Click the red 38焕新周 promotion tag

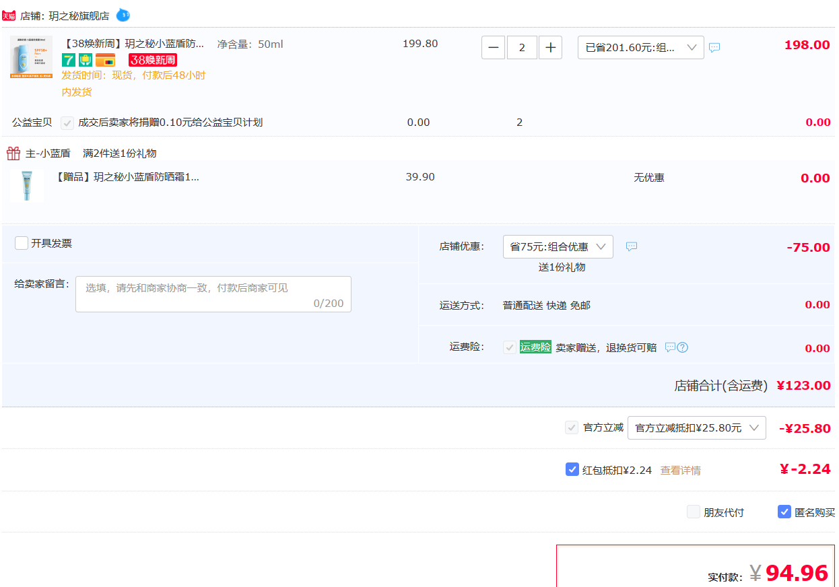pyautogui.click(x=153, y=60)
